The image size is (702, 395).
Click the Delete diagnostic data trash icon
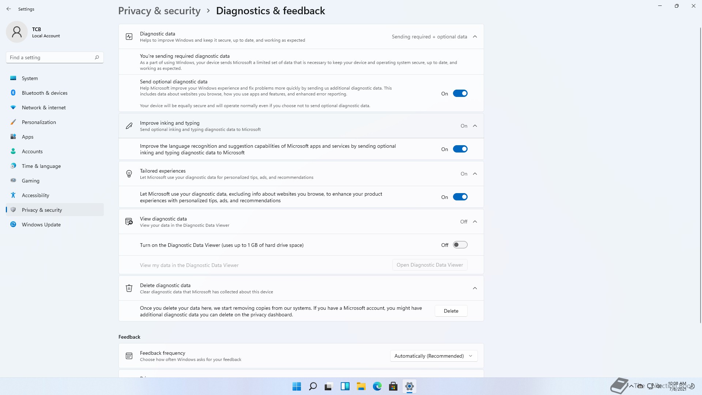(129, 288)
